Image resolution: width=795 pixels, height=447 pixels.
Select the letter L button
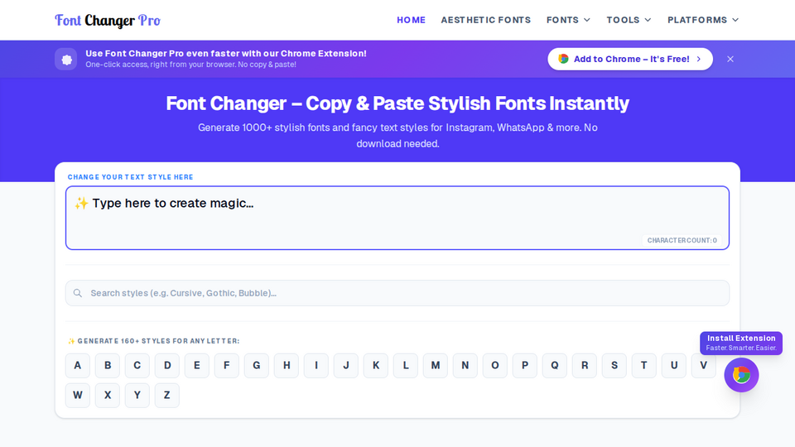[x=406, y=365]
